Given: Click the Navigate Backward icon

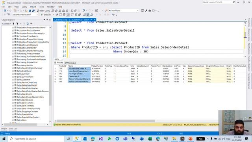Looking at the screenshot, I should click(5, 11).
